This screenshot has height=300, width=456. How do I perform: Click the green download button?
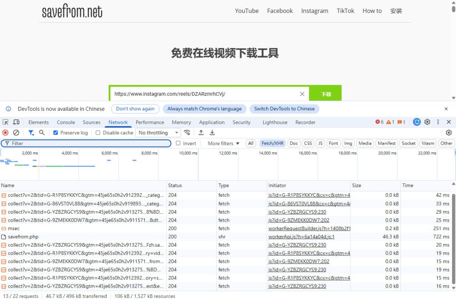(326, 94)
